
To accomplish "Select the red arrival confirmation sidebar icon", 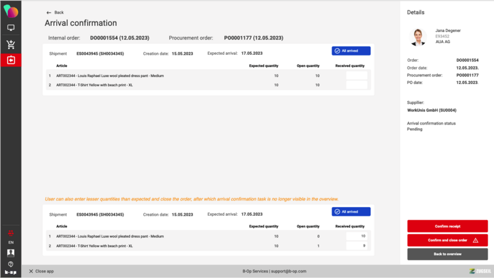I will point(10,60).
